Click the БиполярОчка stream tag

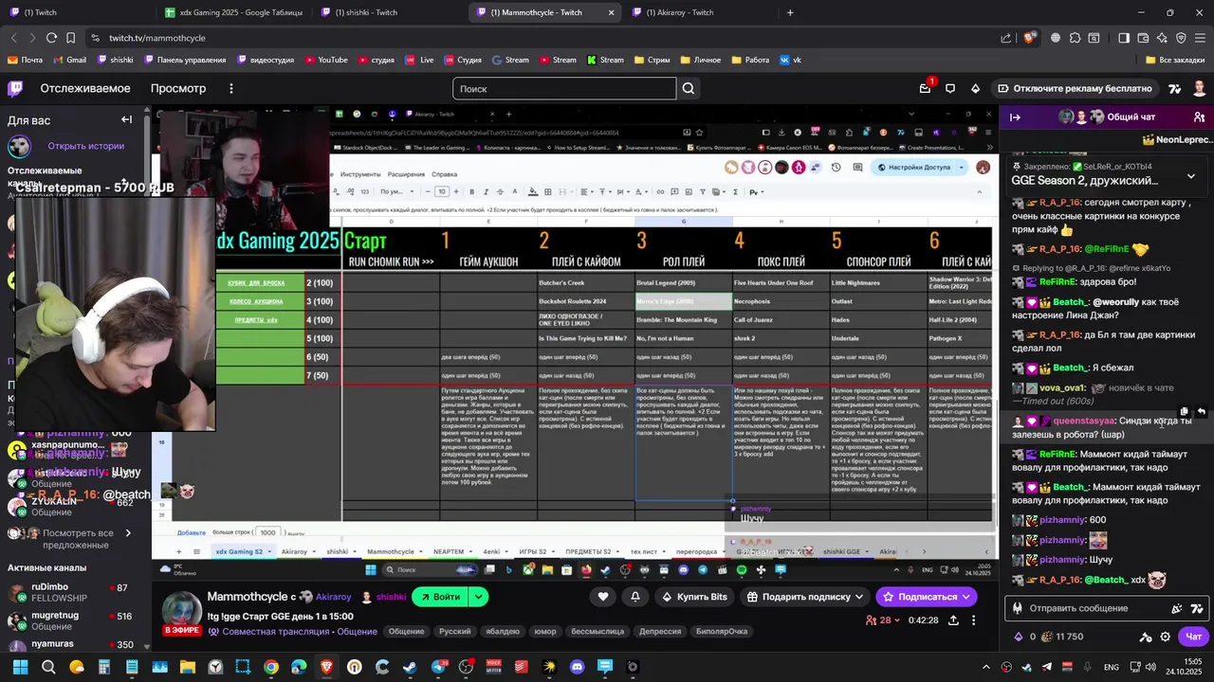[x=723, y=632]
